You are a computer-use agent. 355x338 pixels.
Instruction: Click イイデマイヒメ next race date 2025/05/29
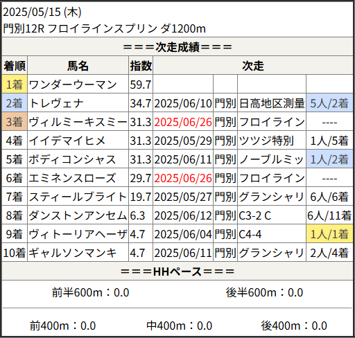[x=183, y=141]
